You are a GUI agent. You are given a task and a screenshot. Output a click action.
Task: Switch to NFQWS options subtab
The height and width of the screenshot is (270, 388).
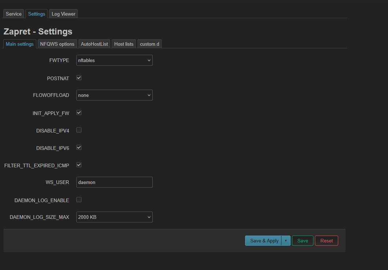pyautogui.click(x=57, y=44)
